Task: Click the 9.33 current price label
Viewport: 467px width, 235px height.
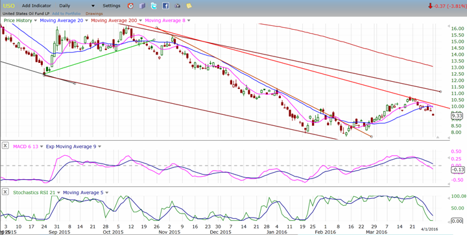Action: (x=457, y=116)
